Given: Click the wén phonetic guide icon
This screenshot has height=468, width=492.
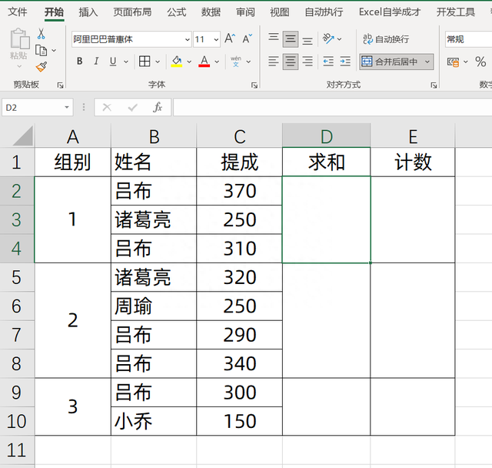Looking at the screenshot, I should (x=236, y=62).
